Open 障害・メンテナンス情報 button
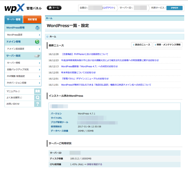 (168, 45)
